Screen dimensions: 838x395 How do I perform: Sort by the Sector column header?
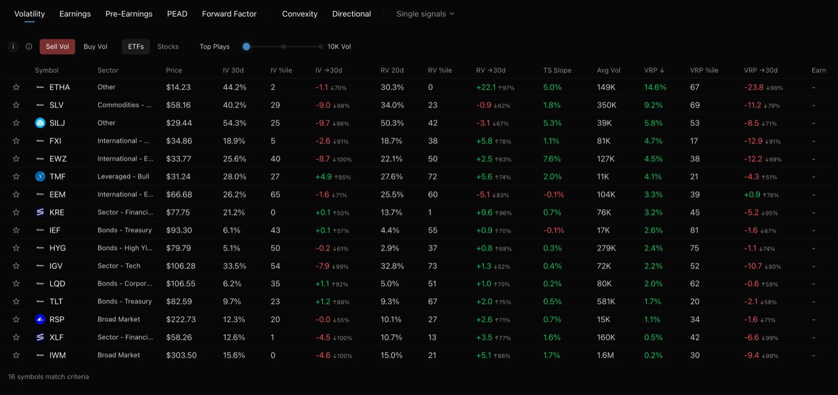click(x=108, y=70)
